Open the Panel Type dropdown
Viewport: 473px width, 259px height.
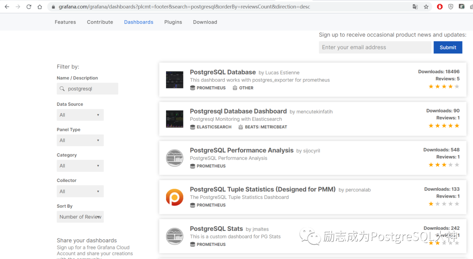[80, 140]
